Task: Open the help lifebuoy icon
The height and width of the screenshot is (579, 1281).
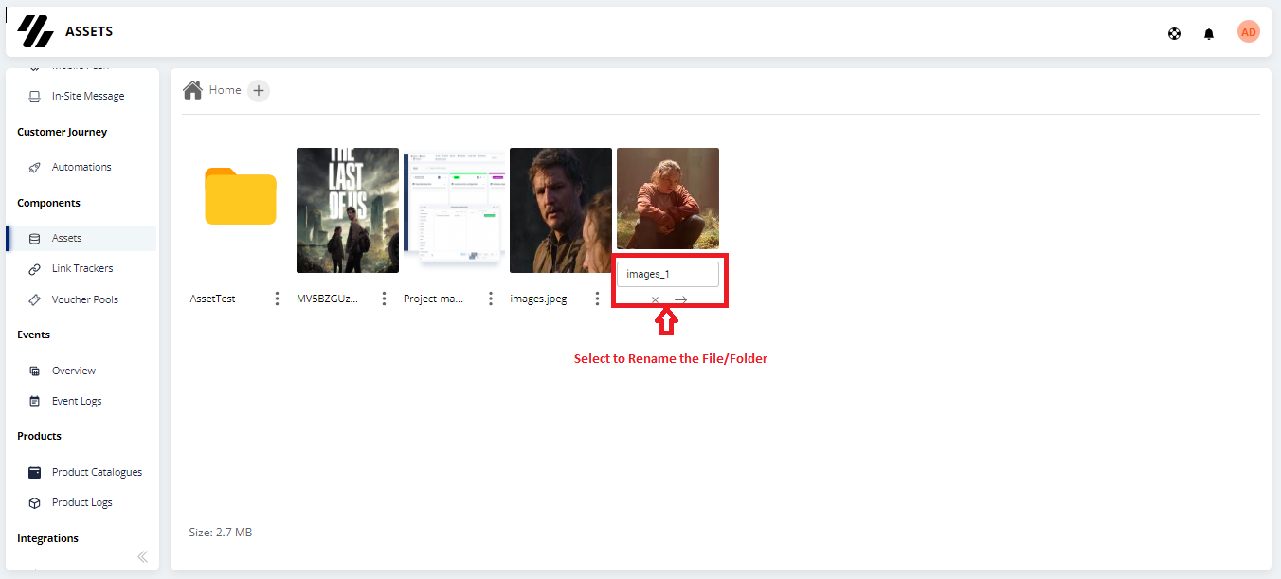Action: pyautogui.click(x=1175, y=34)
